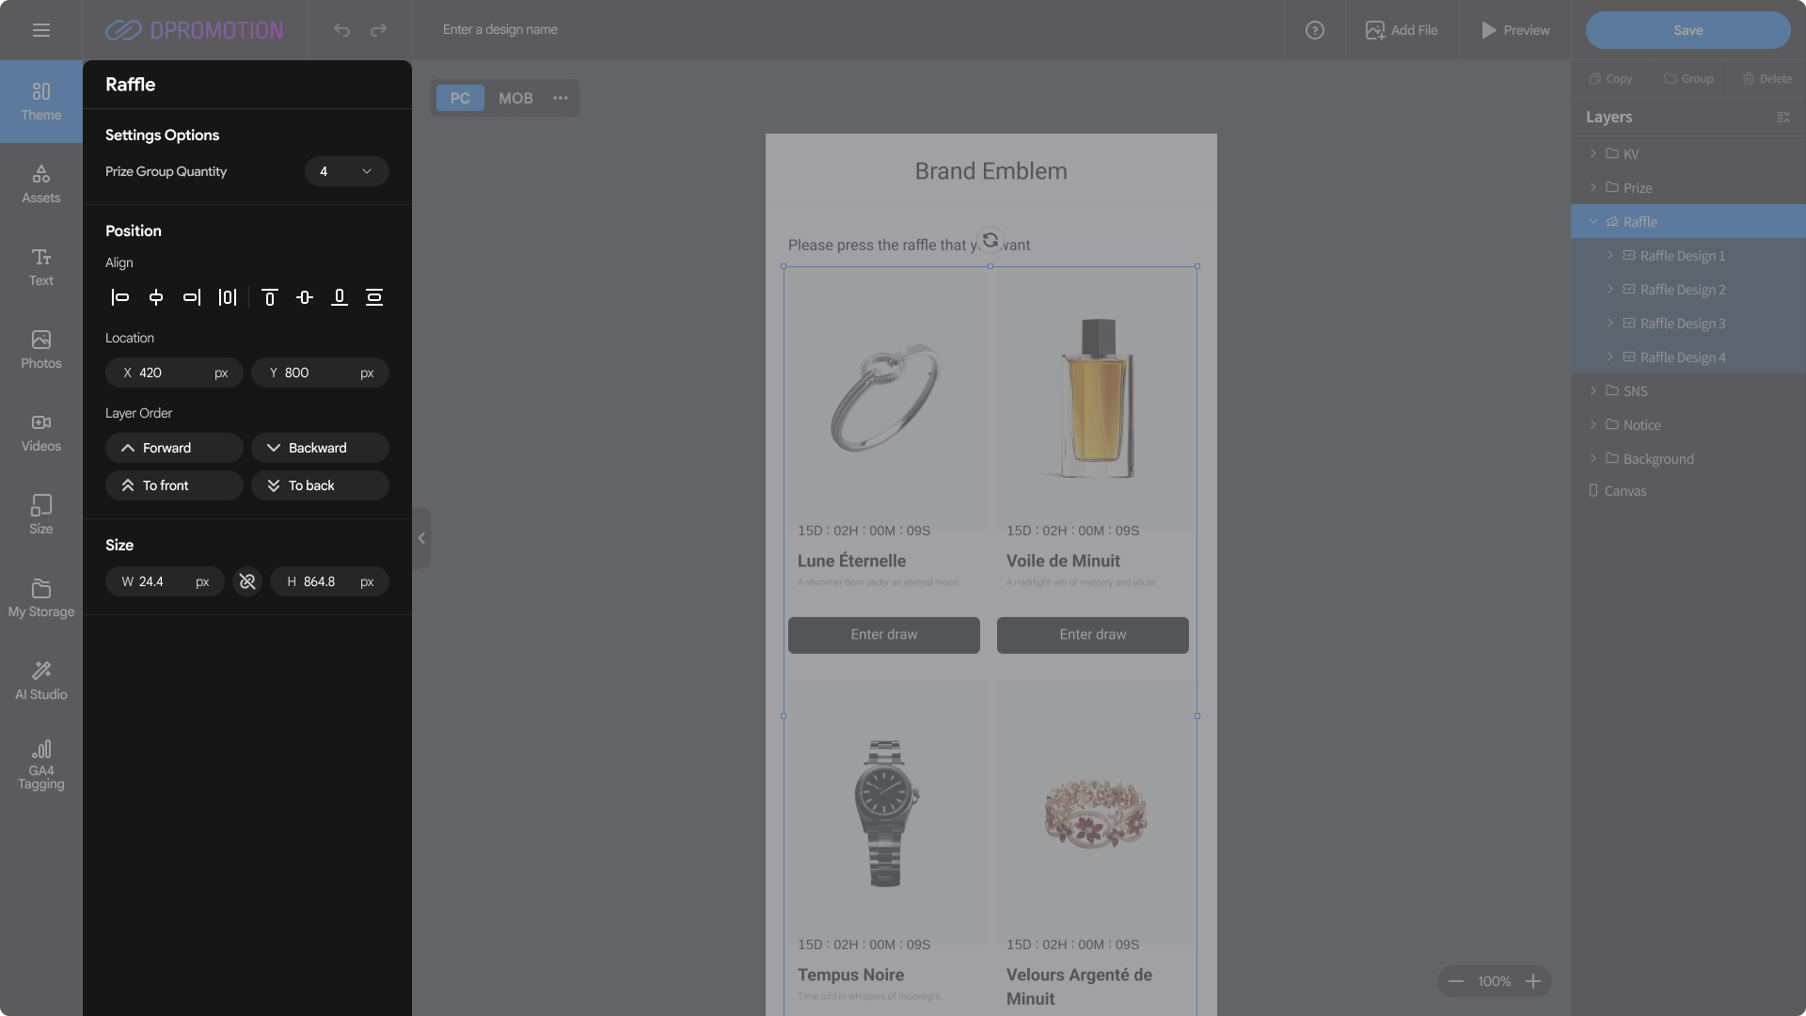The height and width of the screenshot is (1016, 1806).
Task: Switch canvas view to PC
Action: click(460, 98)
